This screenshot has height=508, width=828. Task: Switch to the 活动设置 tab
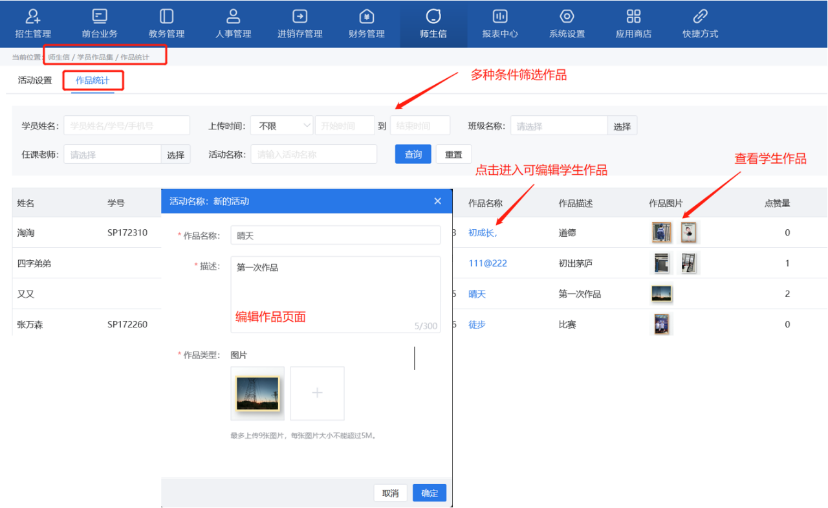pos(35,81)
